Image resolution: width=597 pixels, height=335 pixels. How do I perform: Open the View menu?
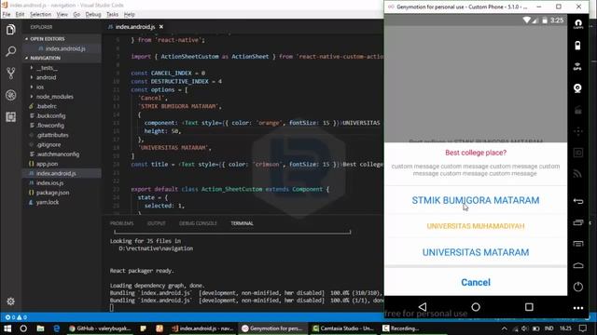(x=62, y=15)
